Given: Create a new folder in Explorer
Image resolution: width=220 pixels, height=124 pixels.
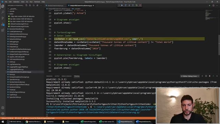Looking at the screenshot, I should click(x=30, y=6).
